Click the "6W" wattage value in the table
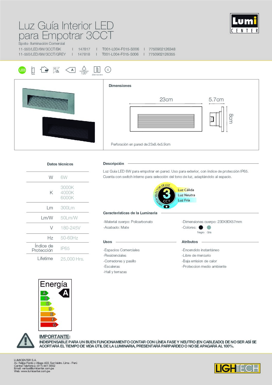 coord(64,177)
